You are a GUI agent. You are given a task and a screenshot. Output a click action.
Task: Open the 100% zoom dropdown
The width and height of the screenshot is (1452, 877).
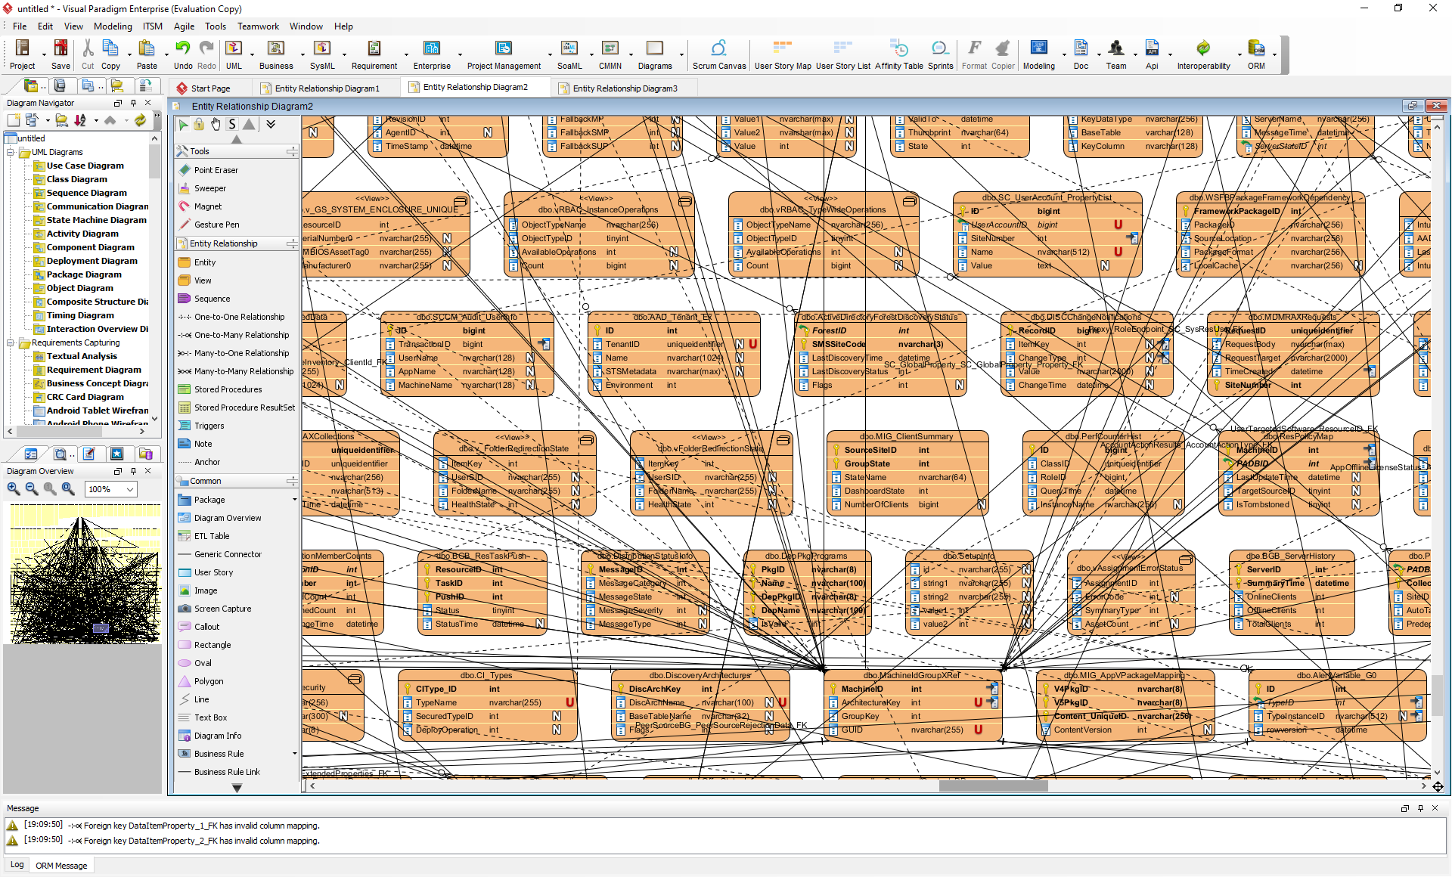[x=131, y=489]
